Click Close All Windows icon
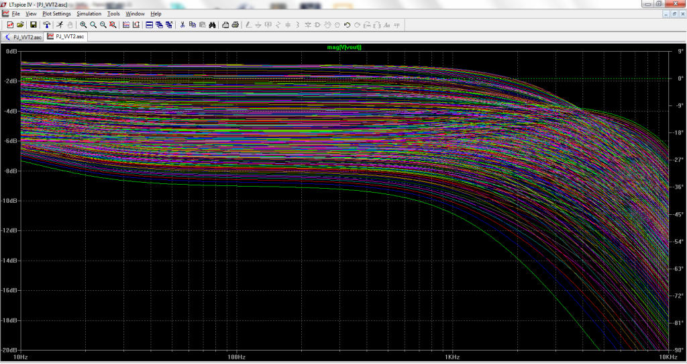This screenshot has width=687, height=364. click(x=169, y=25)
